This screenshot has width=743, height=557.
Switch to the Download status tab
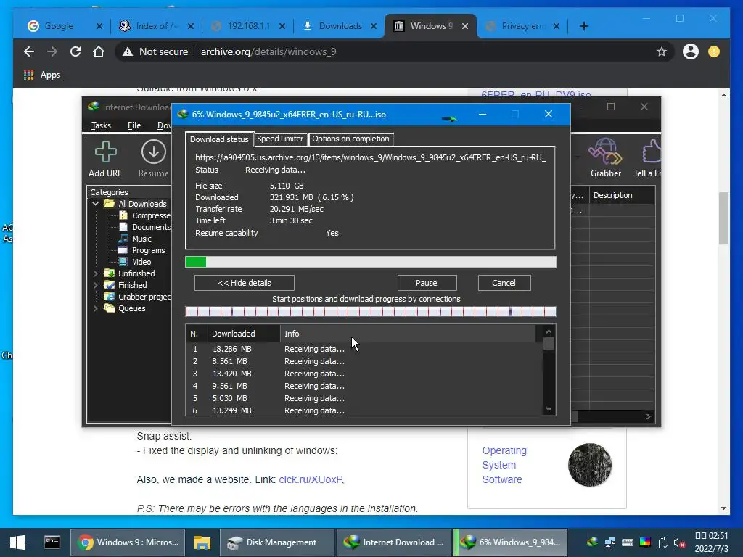pos(219,139)
